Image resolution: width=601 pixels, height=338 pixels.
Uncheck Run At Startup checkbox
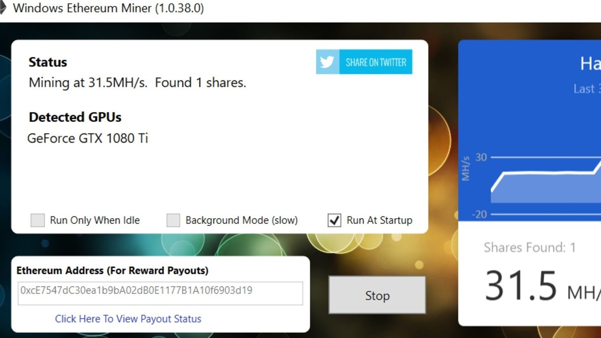pyautogui.click(x=334, y=220)
